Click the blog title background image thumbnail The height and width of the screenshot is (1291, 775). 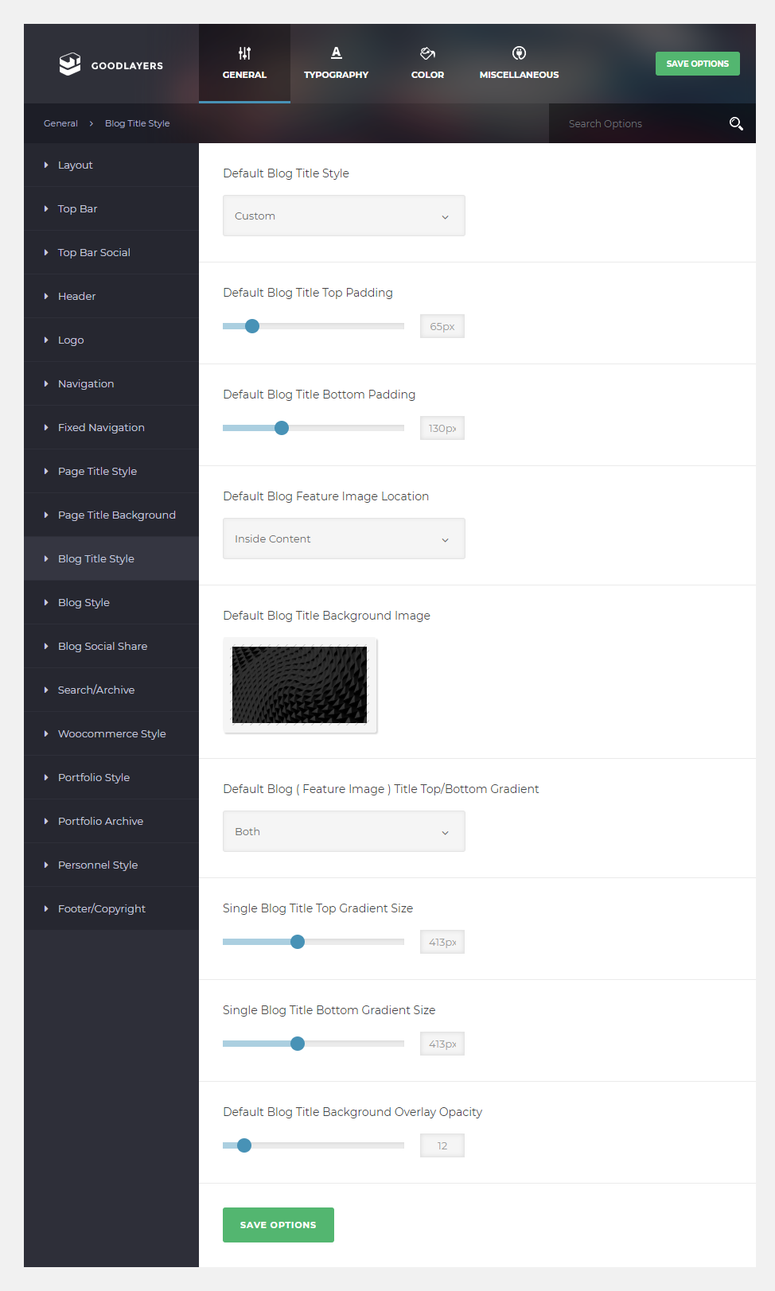[300, 685]
